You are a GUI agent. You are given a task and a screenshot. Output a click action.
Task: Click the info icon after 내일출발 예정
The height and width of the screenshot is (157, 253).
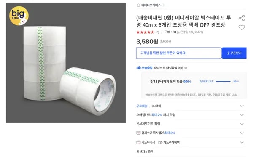pyautogui.click(x=186, y=68)
